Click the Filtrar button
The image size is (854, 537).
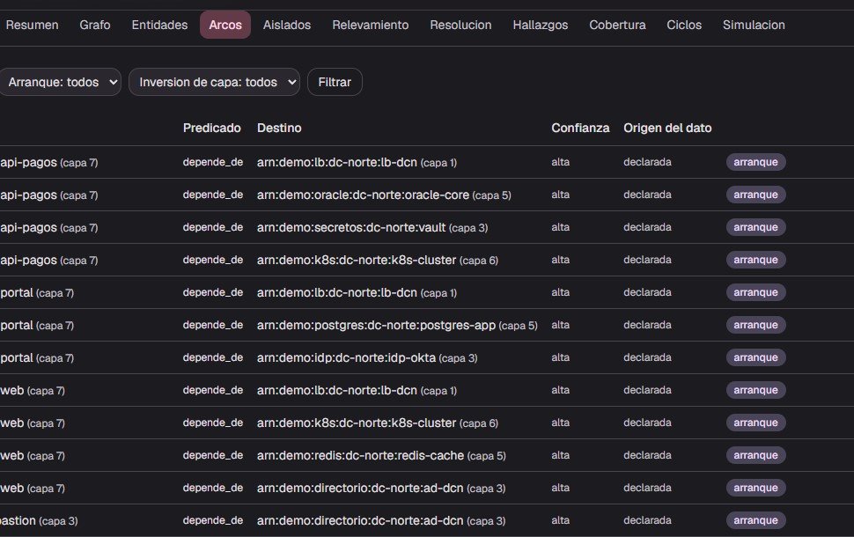[x=335, y=82]
